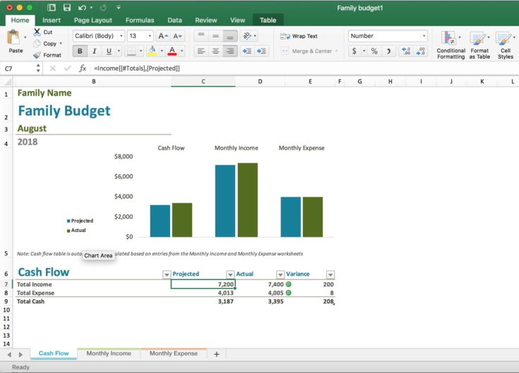Select the green Actual Monthly Income bar
This screenshot has width=519, height=373.
click(248, 200)
